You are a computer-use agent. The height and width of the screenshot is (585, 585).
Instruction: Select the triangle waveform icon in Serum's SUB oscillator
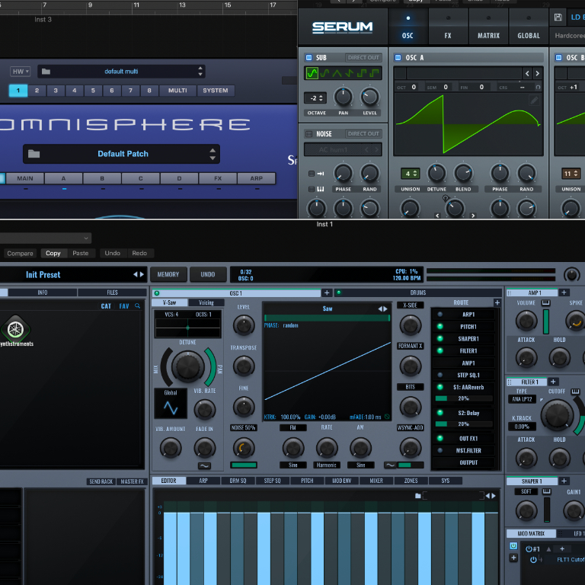[x=337, y=73]
